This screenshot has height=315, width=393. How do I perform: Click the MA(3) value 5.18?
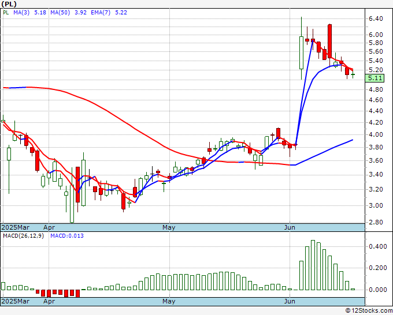tap(40, 13)
